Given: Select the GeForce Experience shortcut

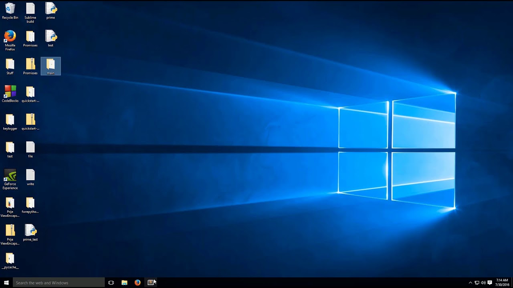Looking at the screenshot, I should (10, 179).
